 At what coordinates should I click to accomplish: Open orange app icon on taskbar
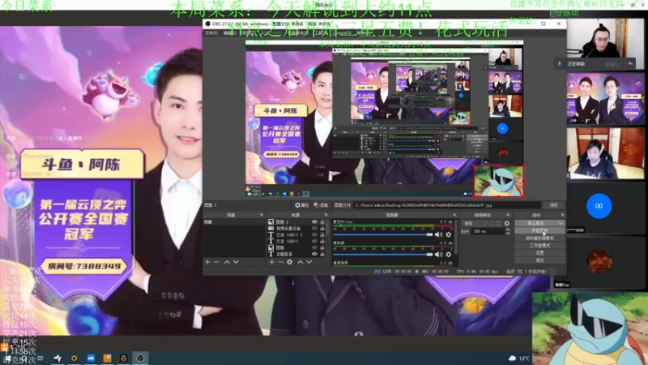(107, 358)
